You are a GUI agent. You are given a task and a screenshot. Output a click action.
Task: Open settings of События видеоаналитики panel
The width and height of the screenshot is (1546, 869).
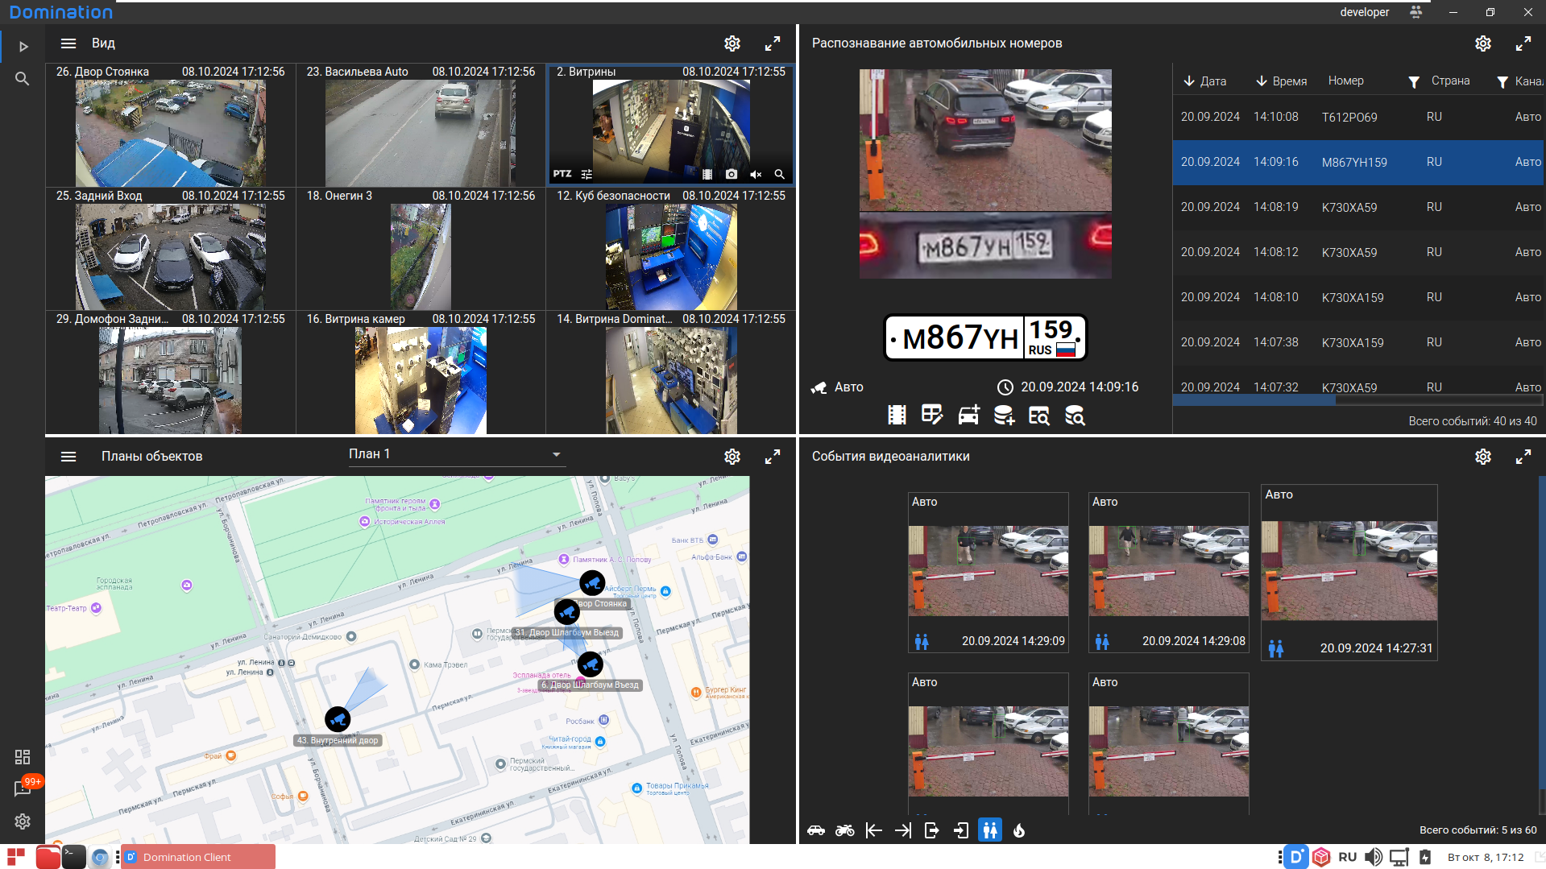click(1483, 457)
